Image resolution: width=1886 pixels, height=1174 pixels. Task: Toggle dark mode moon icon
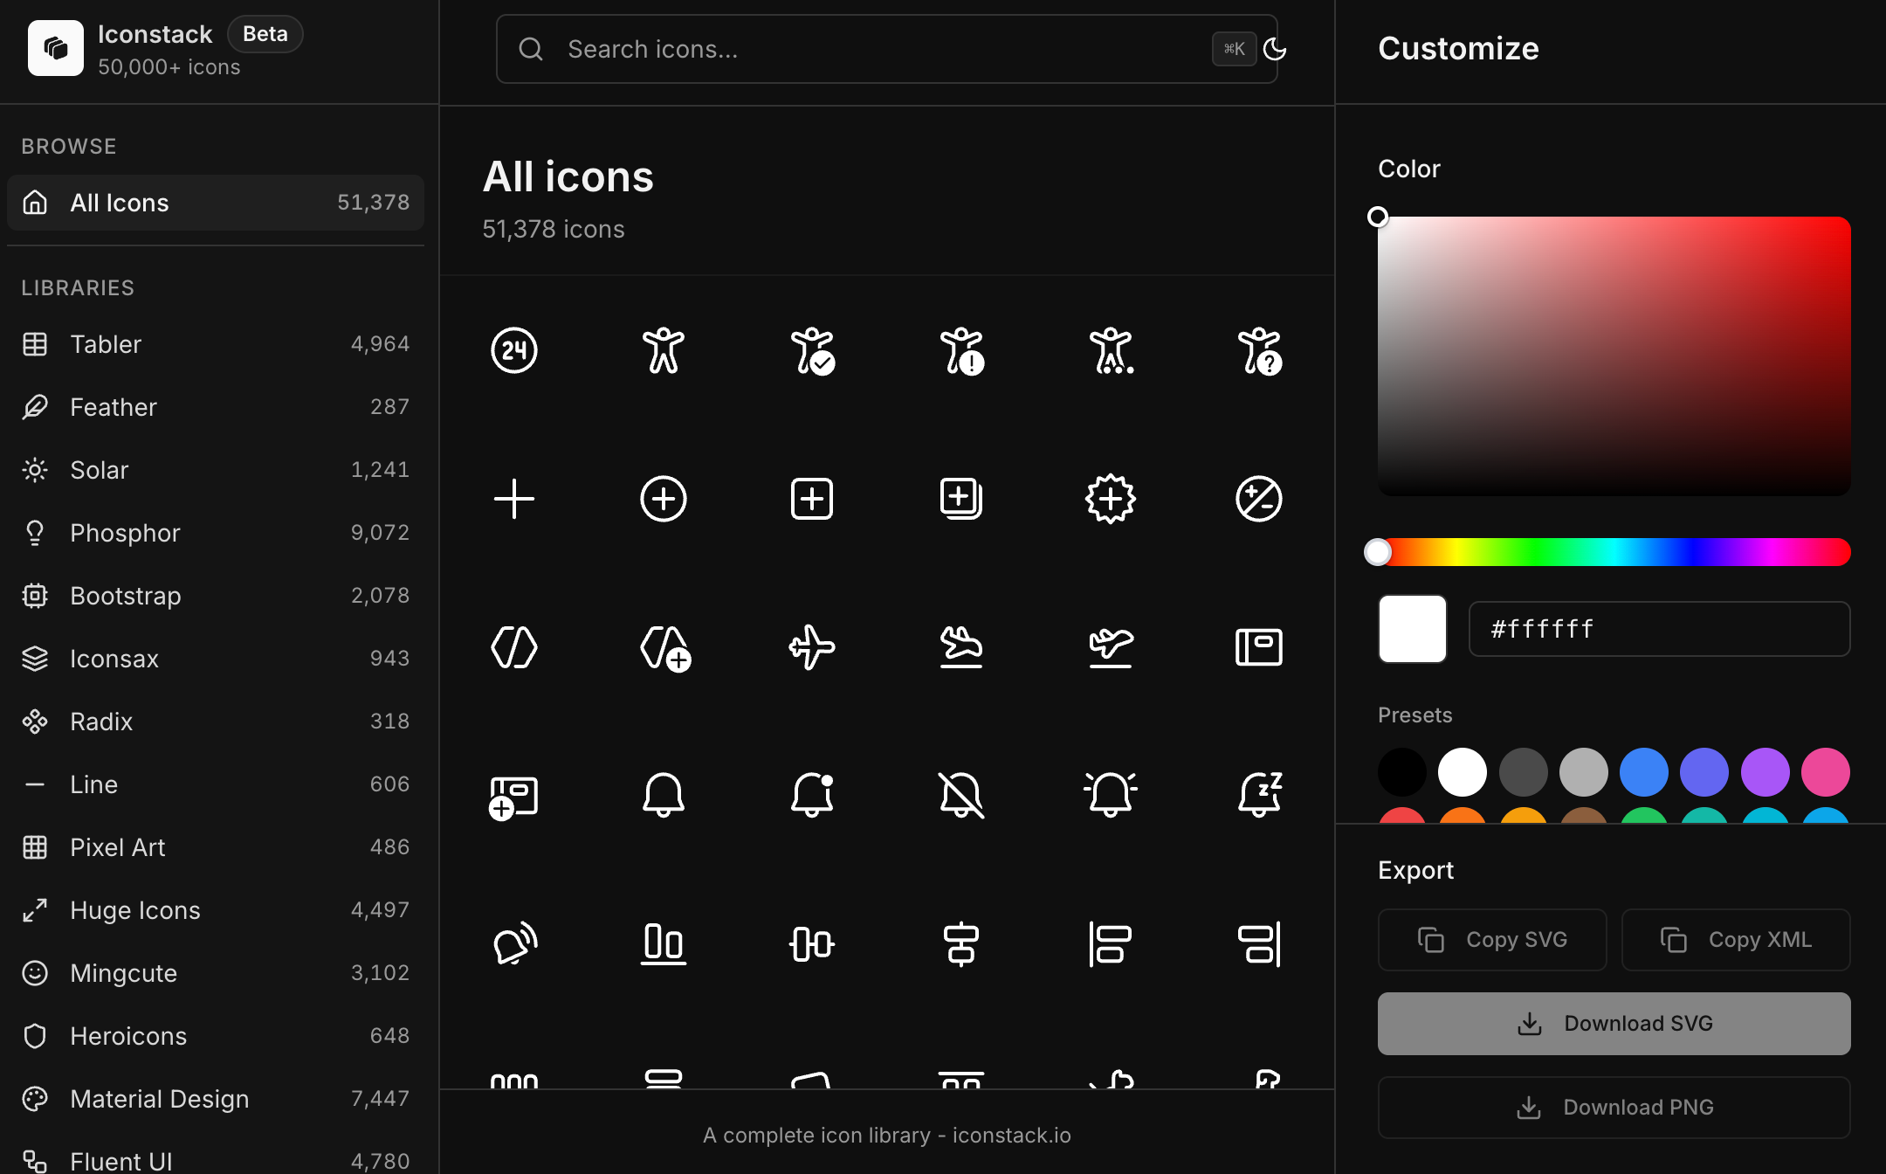coord(1275,49)
